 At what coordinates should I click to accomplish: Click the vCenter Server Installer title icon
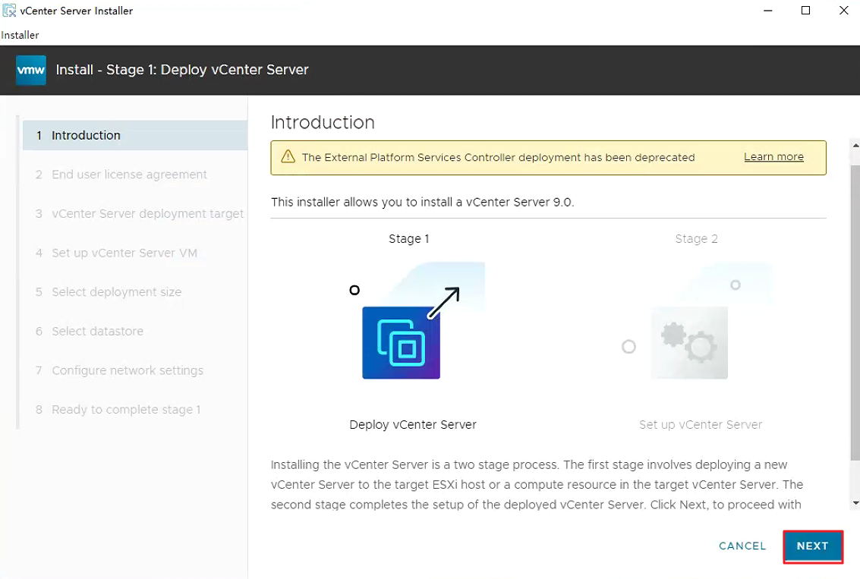[x=9, y=11]
